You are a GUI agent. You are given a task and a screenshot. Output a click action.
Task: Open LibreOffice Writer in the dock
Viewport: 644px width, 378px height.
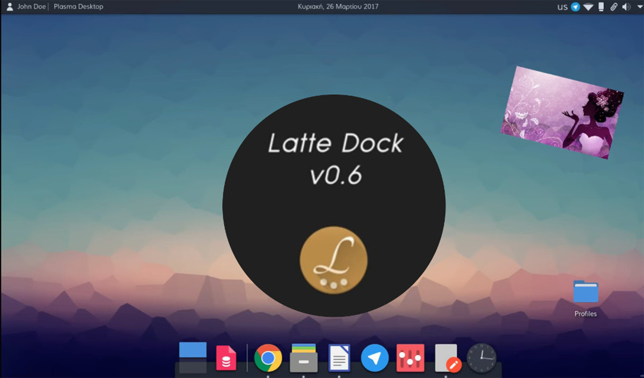click(339, 358)
